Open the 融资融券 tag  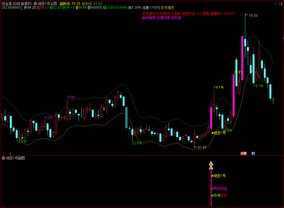(149, 18)
